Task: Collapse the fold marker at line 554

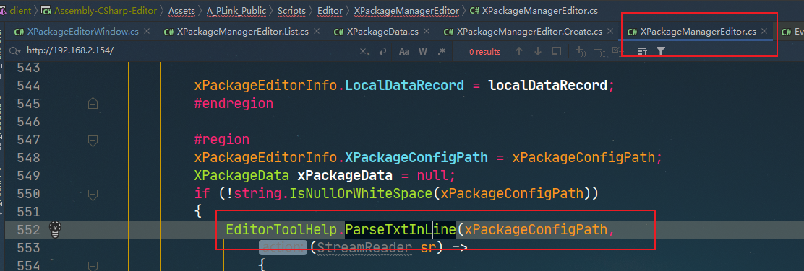Action: pos(93,265)
